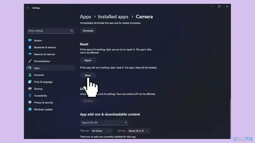Click the Camera breadcrumb title
Image resolution: width=255 pixels, height=143 pixels.
point(144,17)
